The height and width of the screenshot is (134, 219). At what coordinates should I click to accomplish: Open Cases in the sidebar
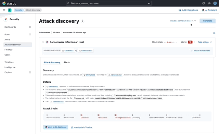(8, 55)
